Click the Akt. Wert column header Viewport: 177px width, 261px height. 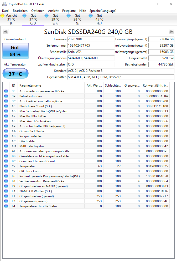coord(94,86)
